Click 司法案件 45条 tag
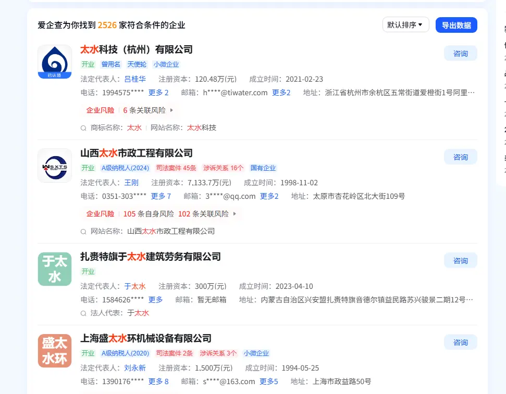The image size is (506, 394). pos(176,168)
